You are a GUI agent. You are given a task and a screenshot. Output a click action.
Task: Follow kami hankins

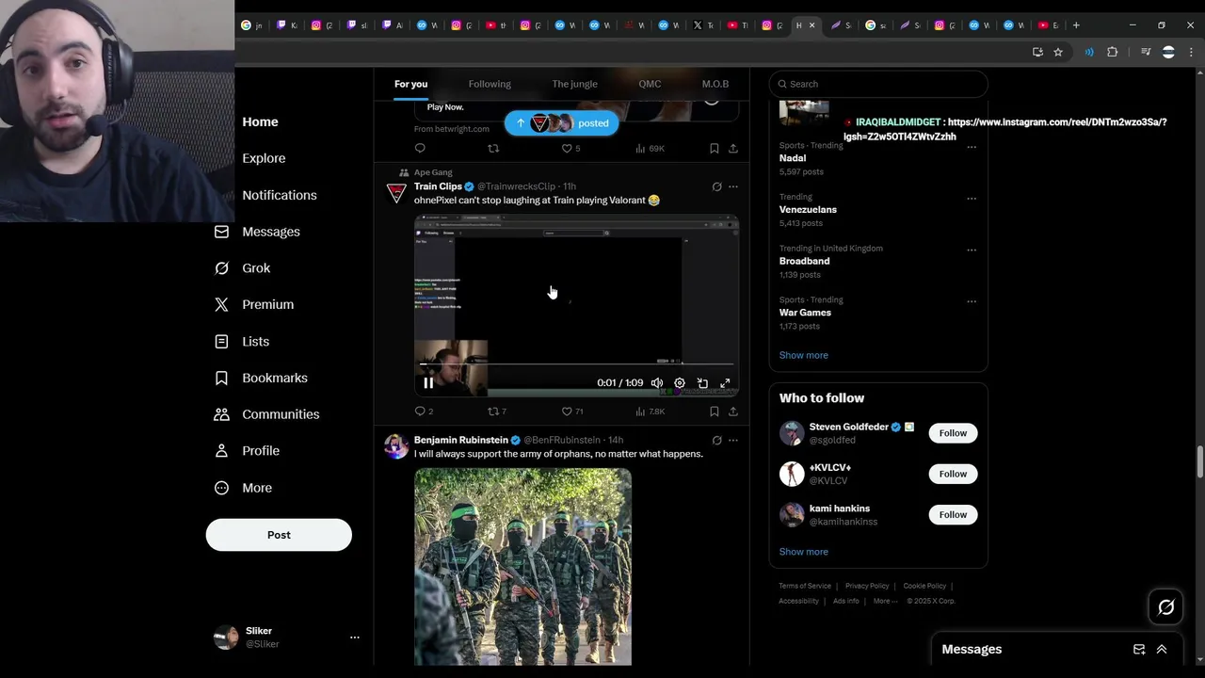[953, 514]
